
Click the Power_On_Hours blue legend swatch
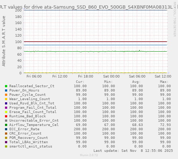click(x=6, y=90)
